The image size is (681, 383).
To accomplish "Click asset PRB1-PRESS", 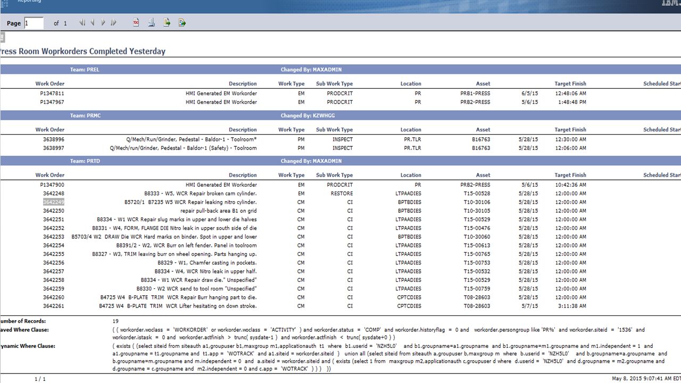I will tap(475, 94).
